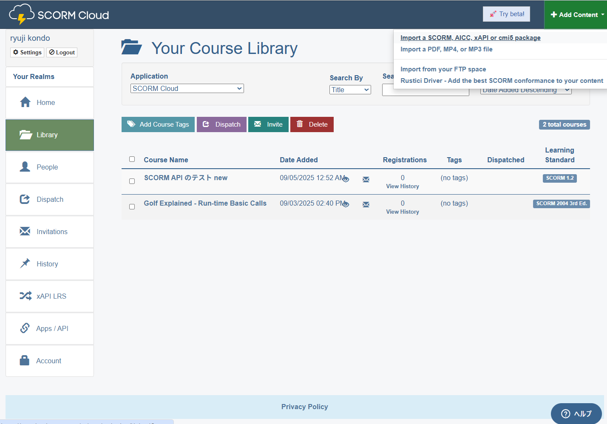
Task: Click the Account briefcase icon
Action: 25,360
